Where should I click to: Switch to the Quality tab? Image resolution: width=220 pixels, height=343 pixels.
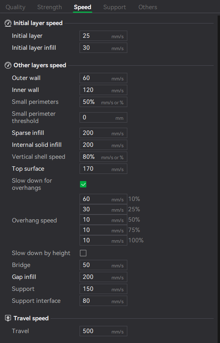click(x=16, y=7)
